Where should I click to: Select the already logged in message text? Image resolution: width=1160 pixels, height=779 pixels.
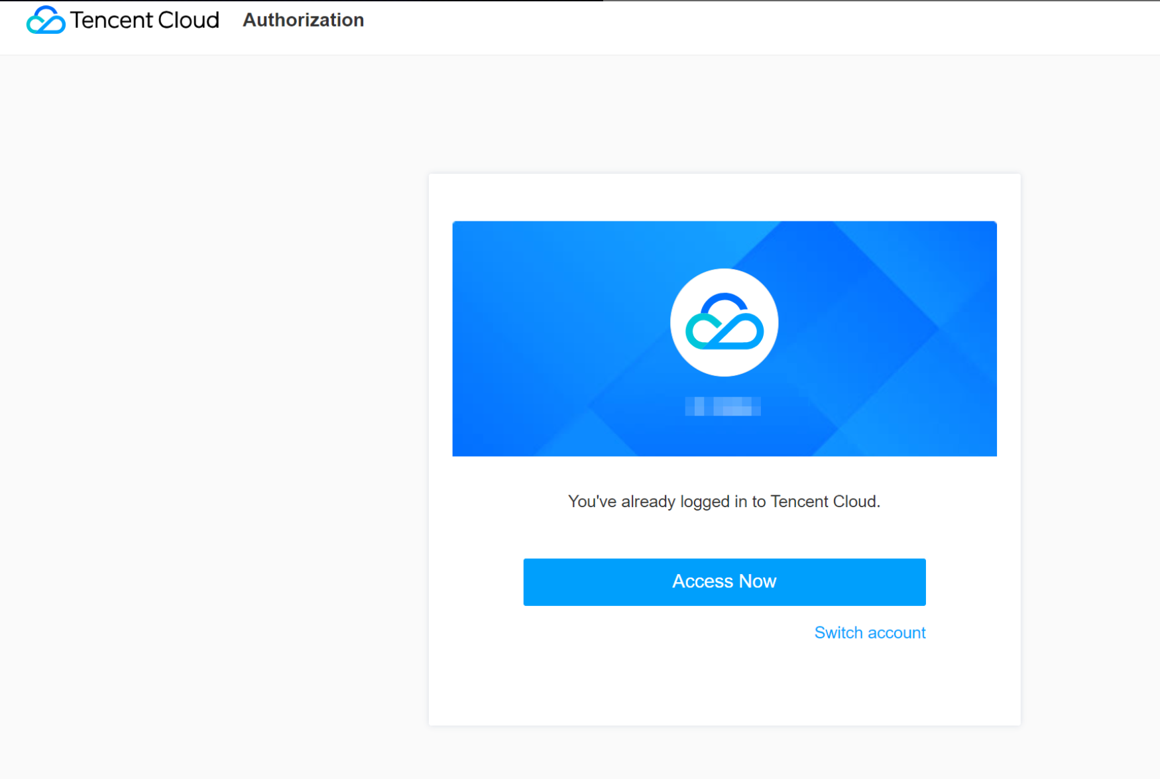pyautogui.click(x=724, y=501)
